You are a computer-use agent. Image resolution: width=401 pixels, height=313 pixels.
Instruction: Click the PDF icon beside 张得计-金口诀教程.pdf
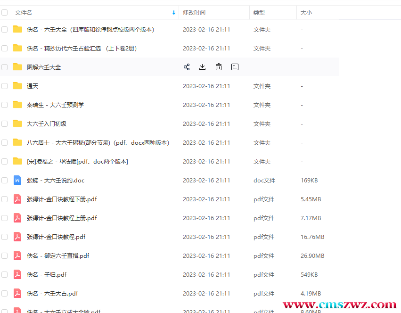click(x=17, y=237)
